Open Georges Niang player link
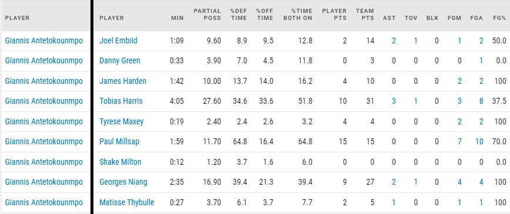 pos(123,182)
